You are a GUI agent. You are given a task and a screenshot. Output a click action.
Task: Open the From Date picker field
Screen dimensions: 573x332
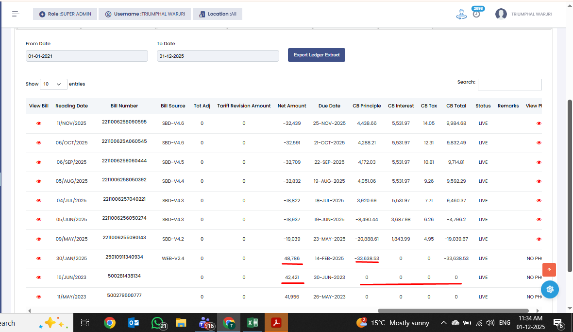(x=86, y=56)
